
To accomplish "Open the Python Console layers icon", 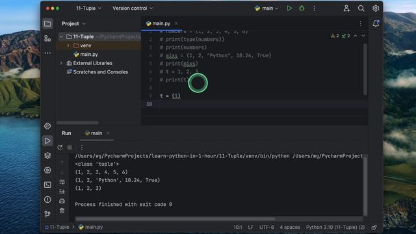I will click(47, 155).
